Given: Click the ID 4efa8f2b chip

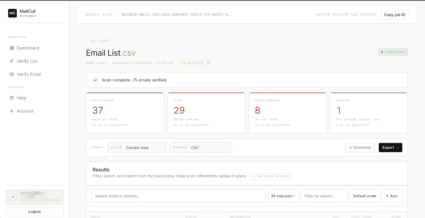Looking at the screenshot, I should [195, 63].
